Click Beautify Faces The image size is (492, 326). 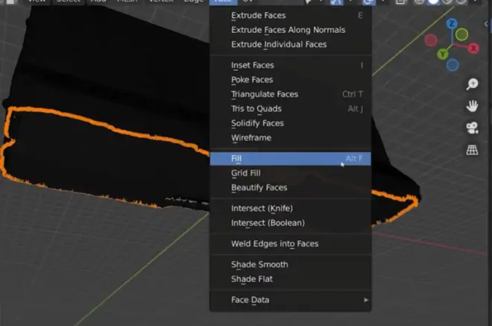tap(291, 187)
